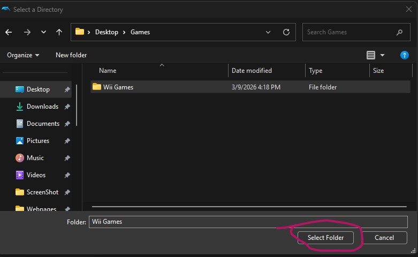The image size is (418, 257).
Task: Expand the address bar history dropdown
Action: [268, 32]
